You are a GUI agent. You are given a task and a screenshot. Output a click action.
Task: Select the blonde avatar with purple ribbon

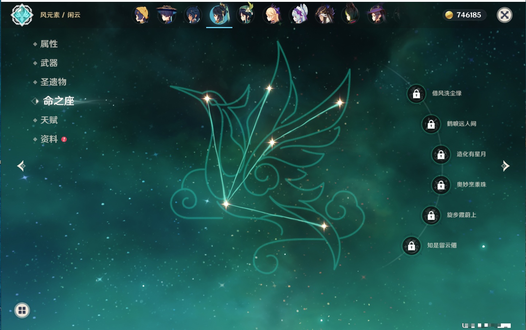point(272,15)
